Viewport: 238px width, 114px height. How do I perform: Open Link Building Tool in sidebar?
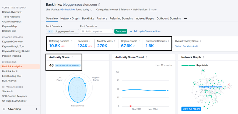point(12,76)
